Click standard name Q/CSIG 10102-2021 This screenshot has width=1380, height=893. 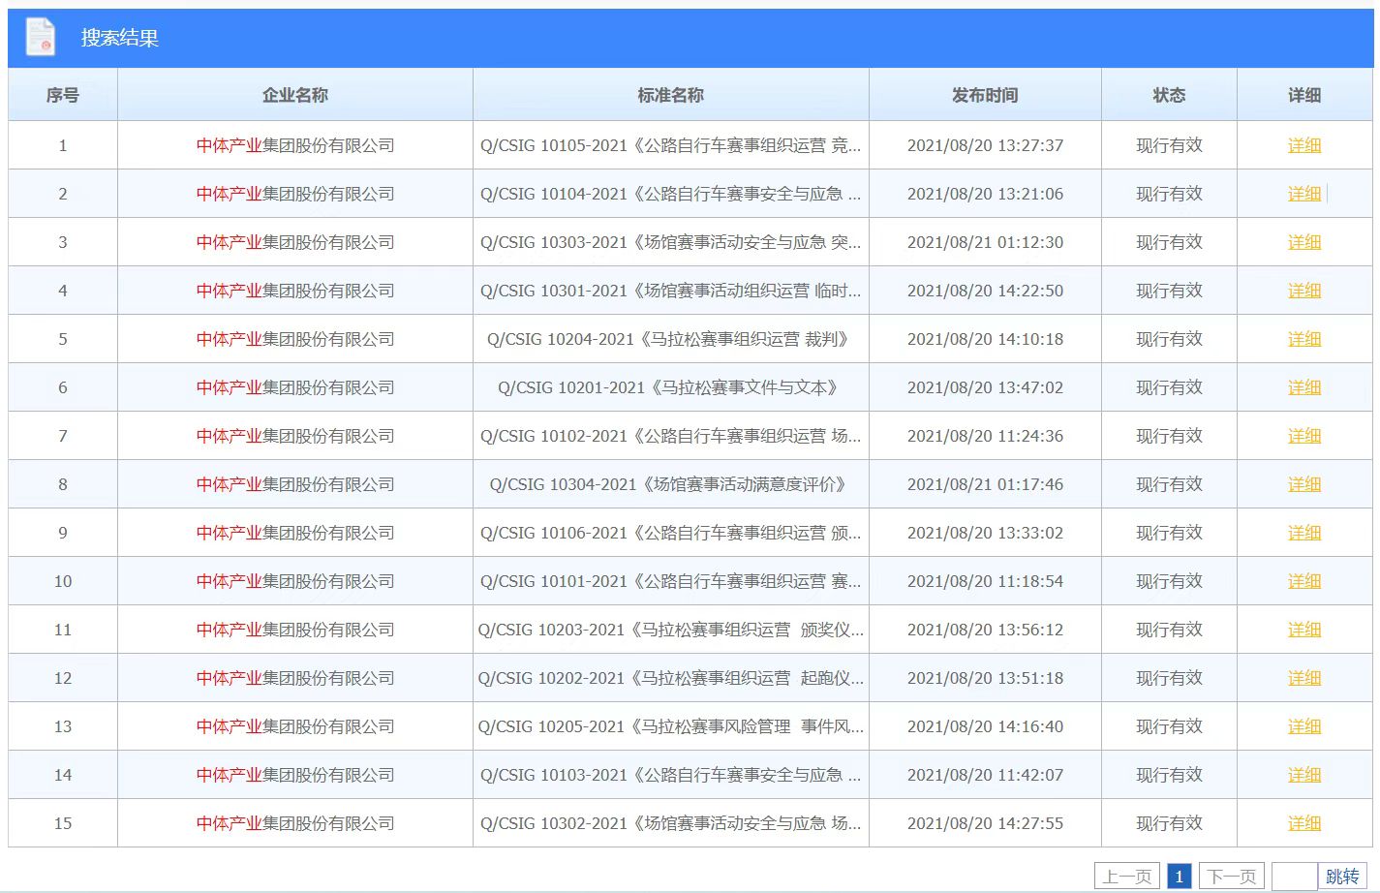[671, 436]
